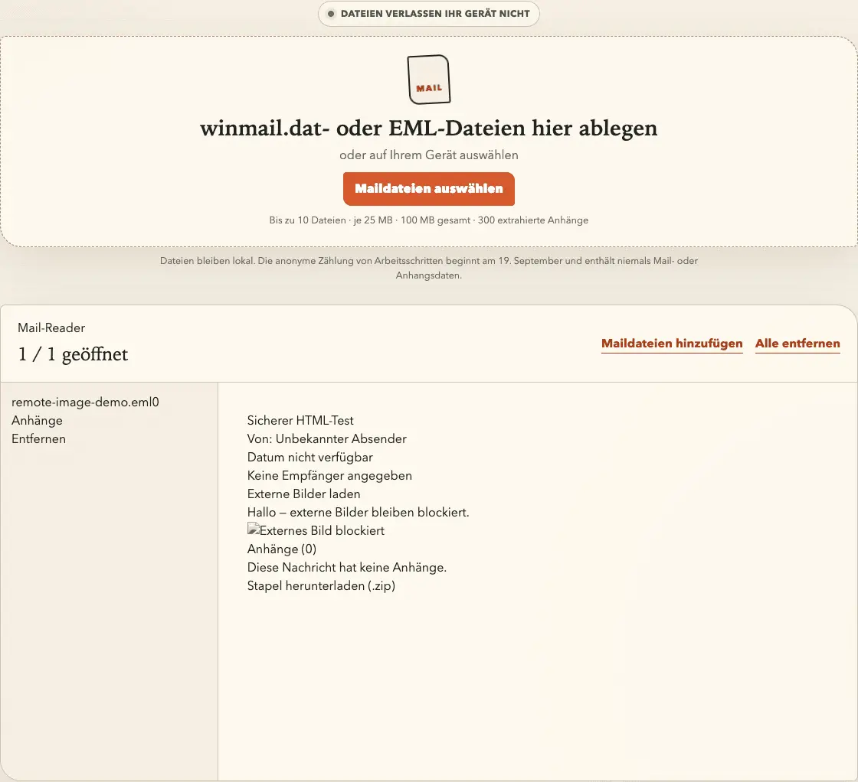
Task: Click the Maildateien auswählen button
Action: click(429, 188)
